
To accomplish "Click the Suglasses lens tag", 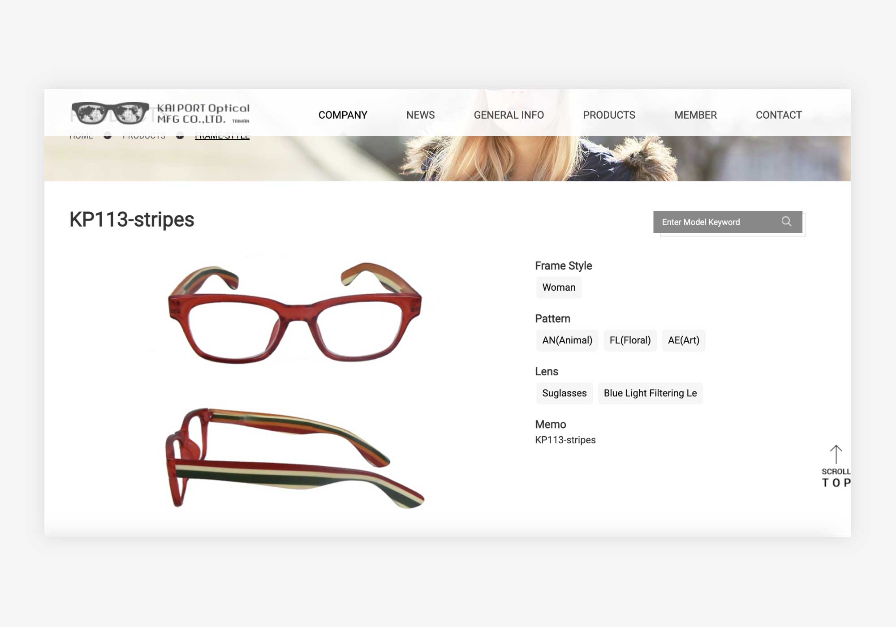I will click(x=564, y=393).
